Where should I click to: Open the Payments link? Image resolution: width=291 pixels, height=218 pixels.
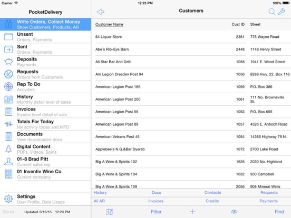[x=268, y=201]
